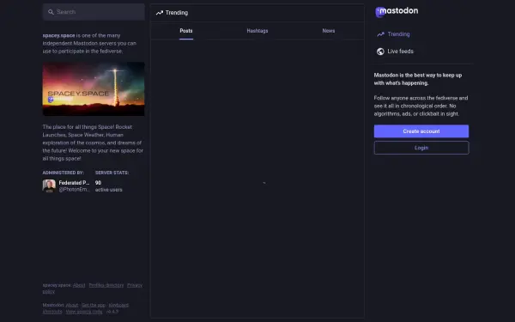Open the Mastodon About link

click(x=72, y=305)
